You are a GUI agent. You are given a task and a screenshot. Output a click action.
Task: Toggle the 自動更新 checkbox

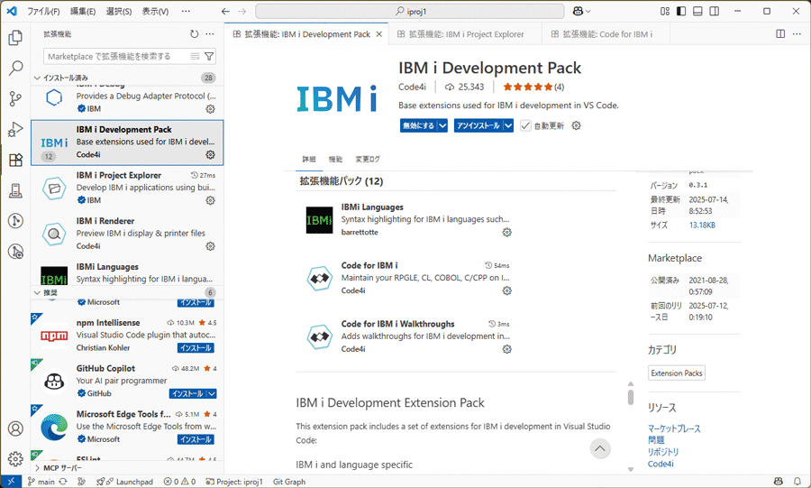tap(525, 126)
